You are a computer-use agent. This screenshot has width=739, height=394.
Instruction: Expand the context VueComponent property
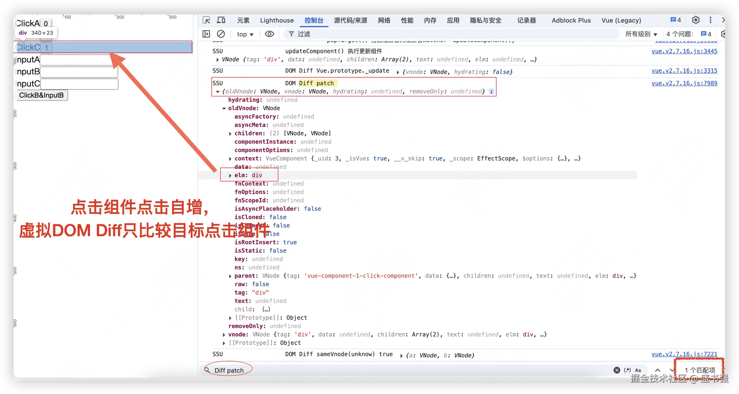[x=230, y=159]
